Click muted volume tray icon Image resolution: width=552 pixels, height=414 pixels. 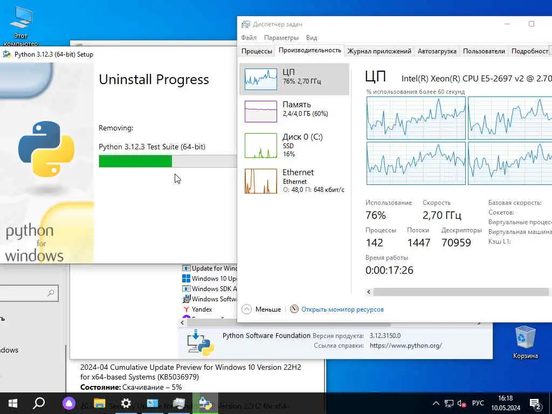tap(461, 403)
